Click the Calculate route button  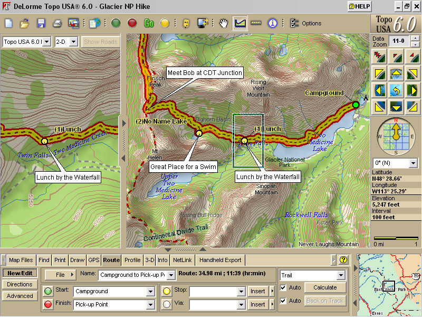[x=325, y=287]
